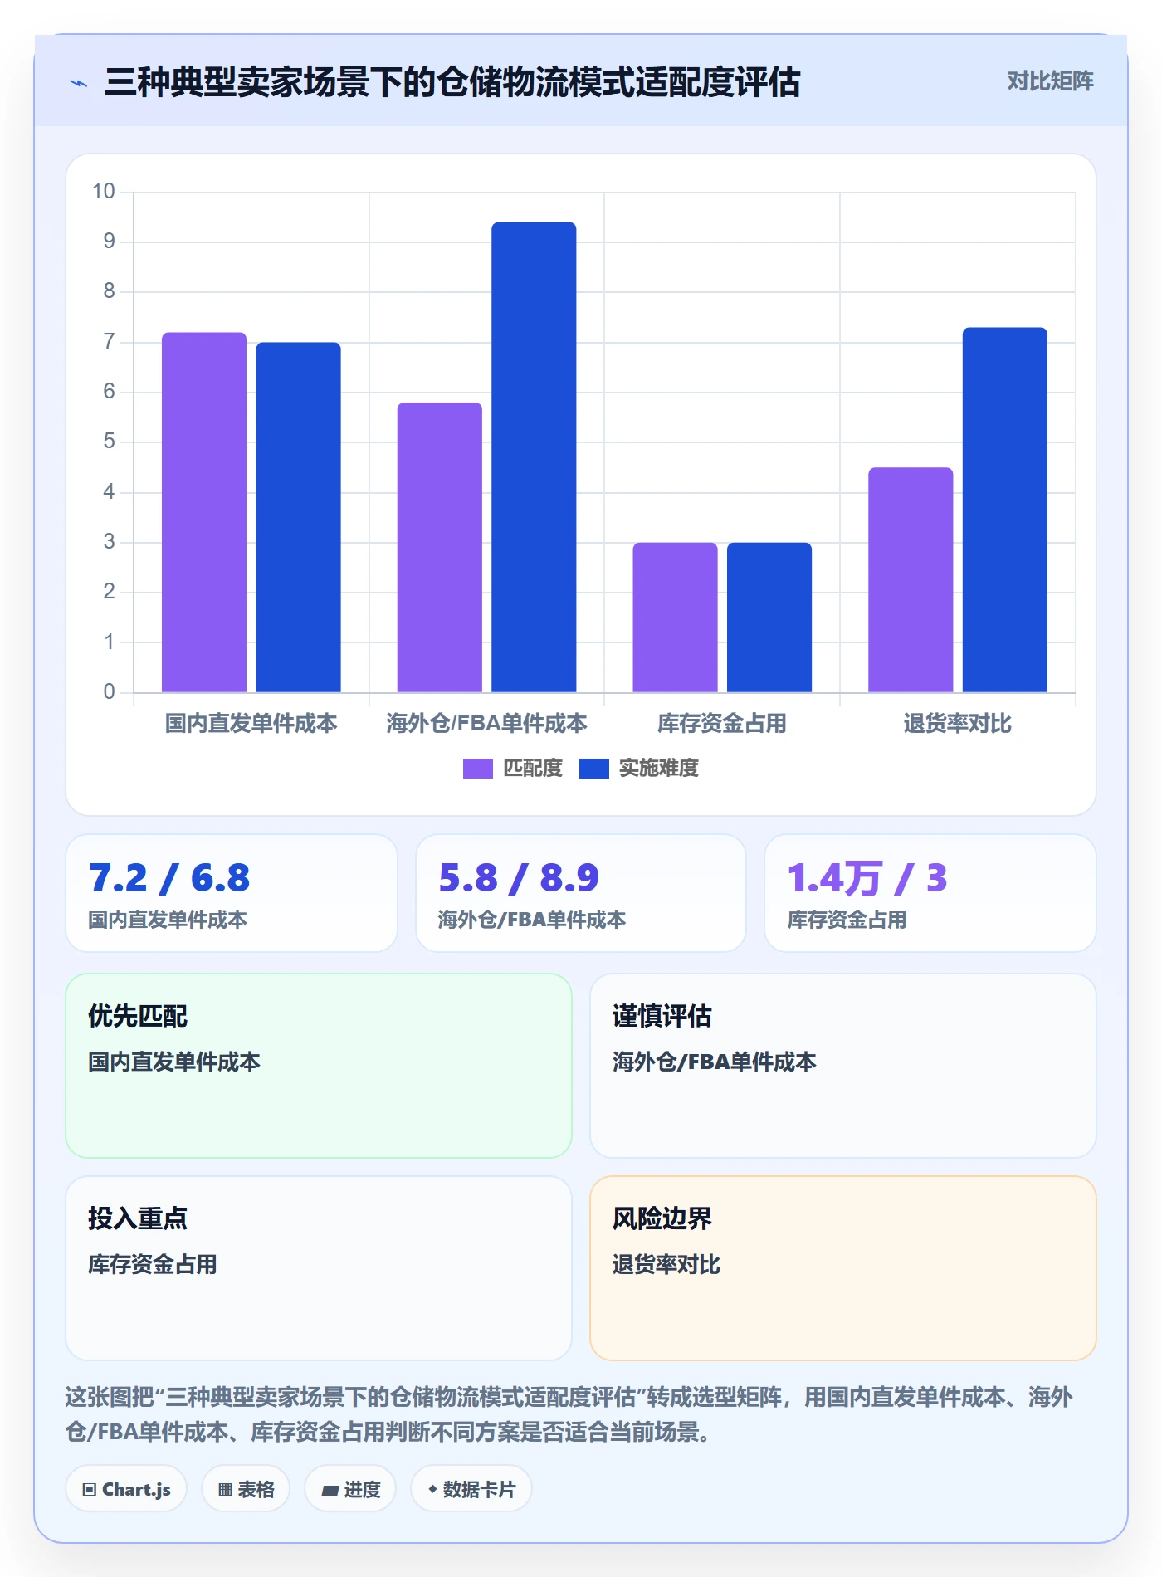Viewport: 1162px width, 1577px height.
Task: Click the 匹配度 legend text
Action: pyautogui.click(x=533, y=769)
